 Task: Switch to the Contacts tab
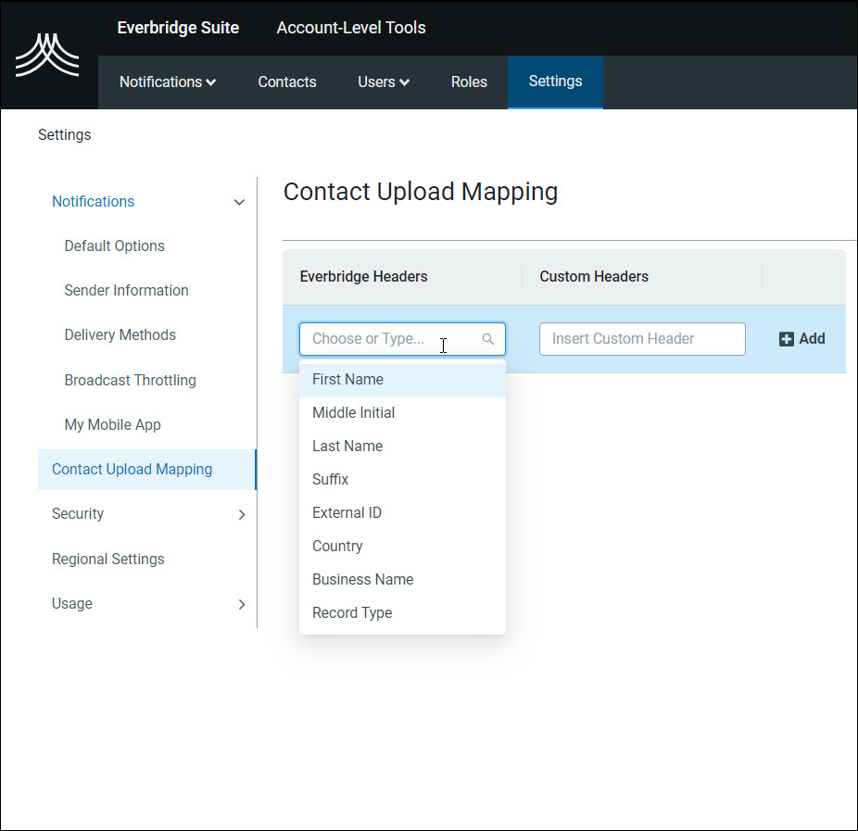point(287,82)
